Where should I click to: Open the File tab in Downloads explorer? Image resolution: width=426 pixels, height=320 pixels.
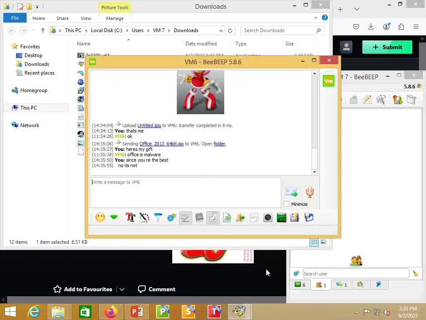(15, 18)
